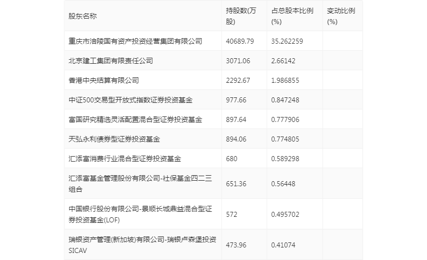Select the 572 shares value
The height and width of the screenshot is (260, 427).
pyautogui.click(x=232, y=214)
